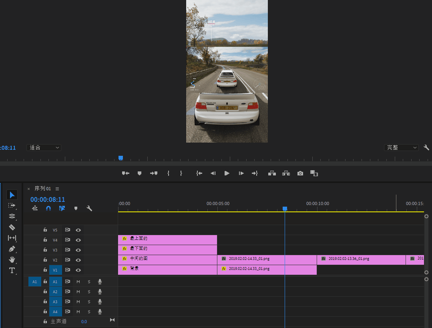Click the 中间的图 clip on V2
Viewport: 432px width, 328px height.
click(167, 259)
